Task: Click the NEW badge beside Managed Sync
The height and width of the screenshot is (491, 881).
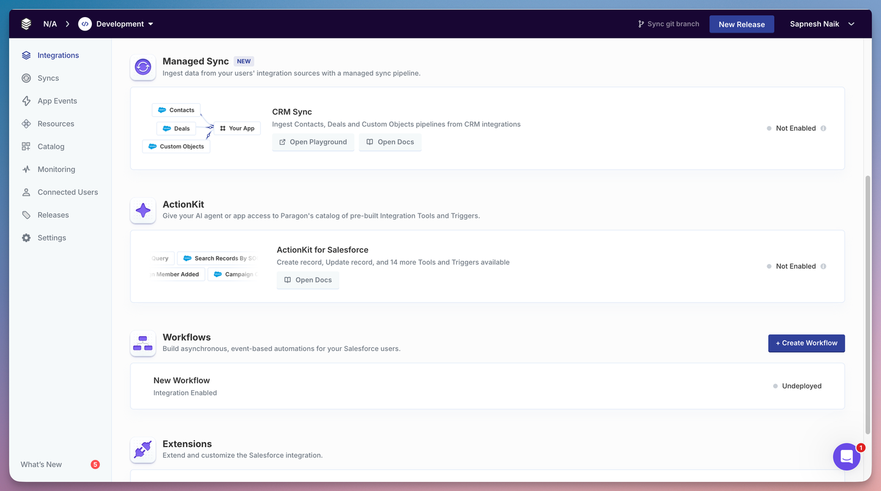Action: pos(244,61)
